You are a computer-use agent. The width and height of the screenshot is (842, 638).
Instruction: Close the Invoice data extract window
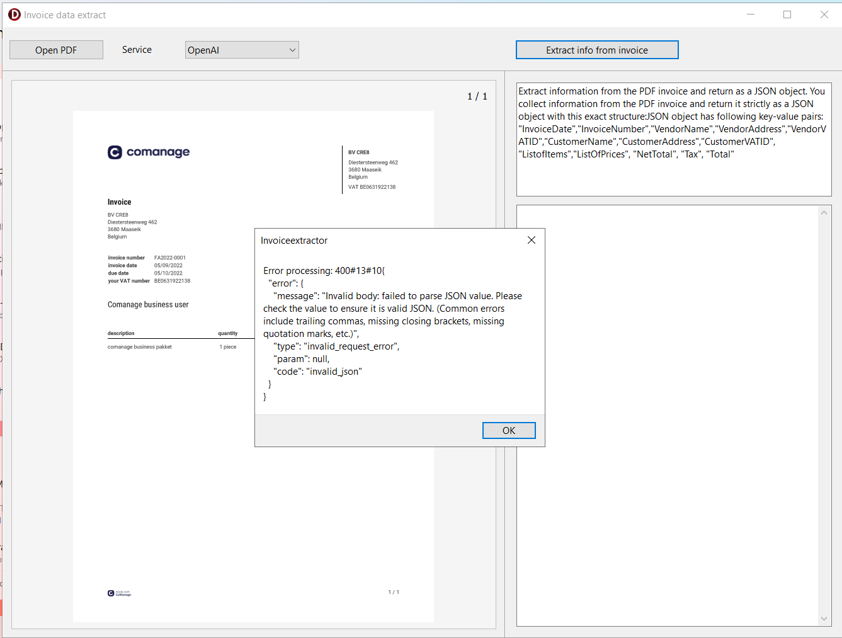point(824,14)
